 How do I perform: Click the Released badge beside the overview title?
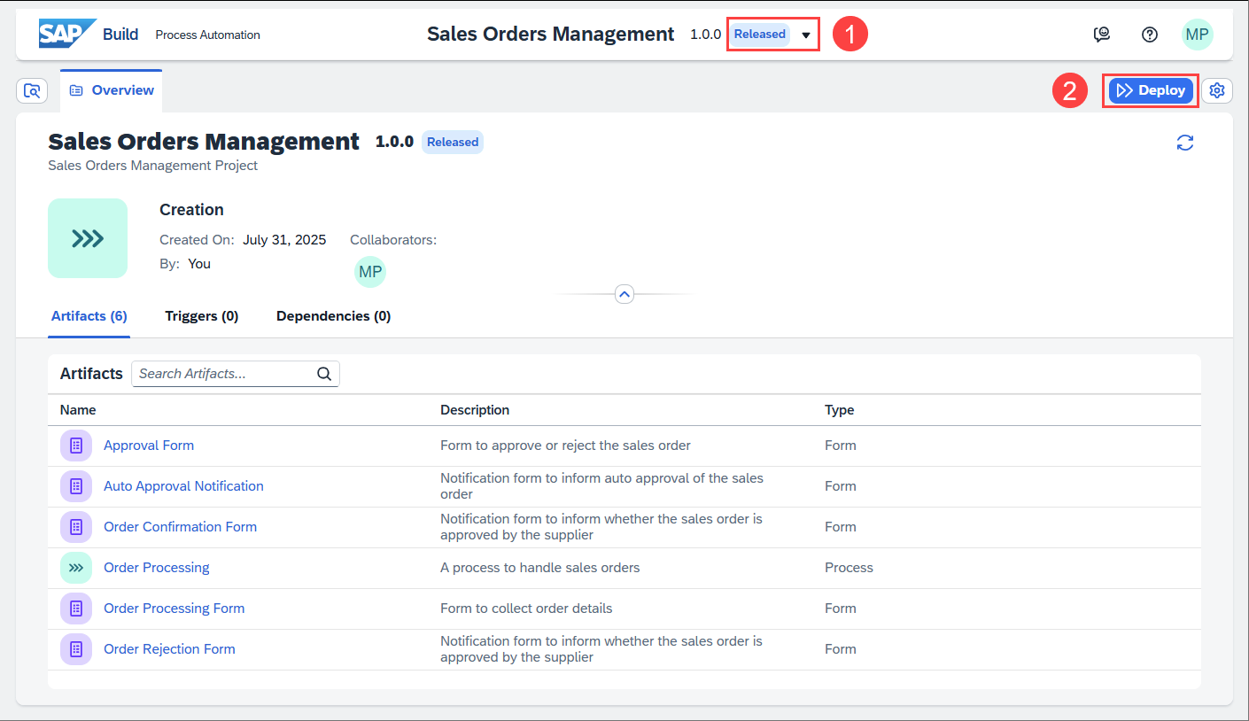(x=453, y=142)
